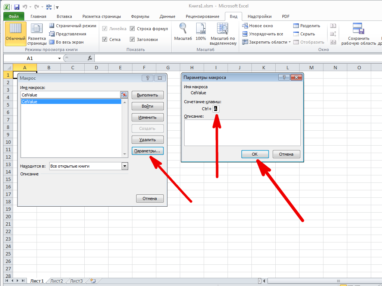Image resolution: width=382 pixels, height=286 pixels.
Task: Open the Undo history dropdown arrow
Action: [31, 7]
